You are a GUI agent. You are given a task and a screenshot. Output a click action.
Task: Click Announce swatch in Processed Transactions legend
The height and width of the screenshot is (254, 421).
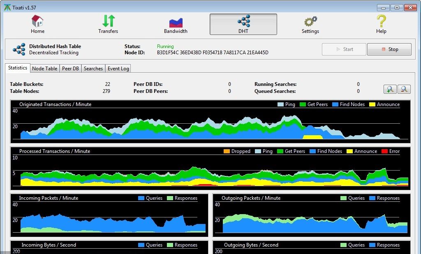point(349,151)
